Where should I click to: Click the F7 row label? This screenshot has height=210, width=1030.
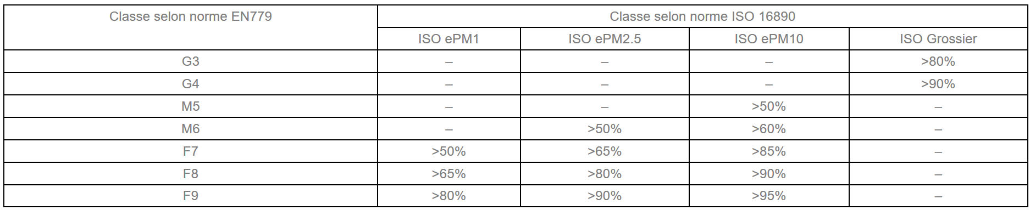click(x=191, y=151)
